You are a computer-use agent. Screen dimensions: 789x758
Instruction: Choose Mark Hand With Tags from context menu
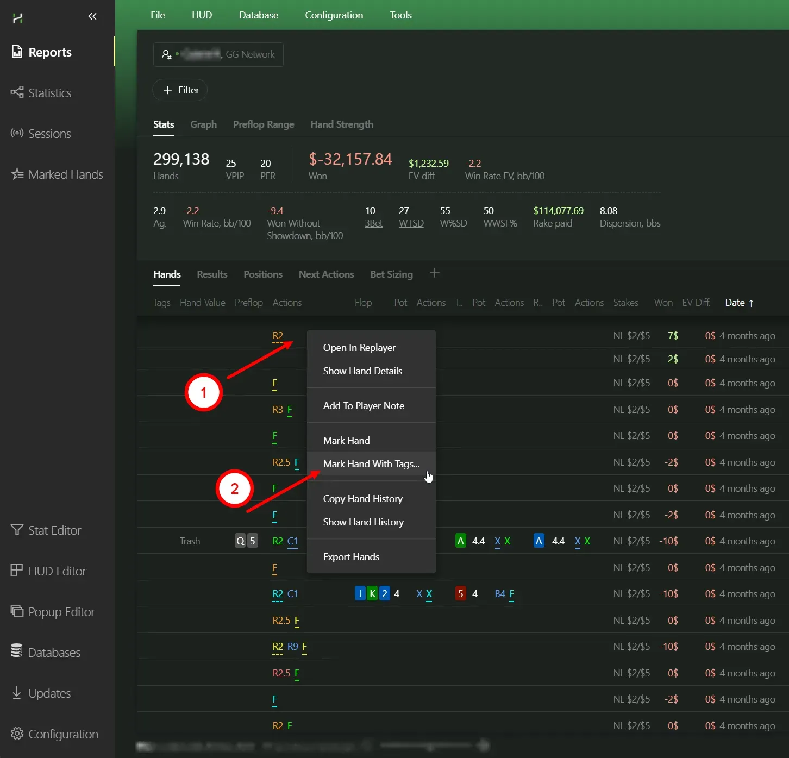(x=371, y=464)
